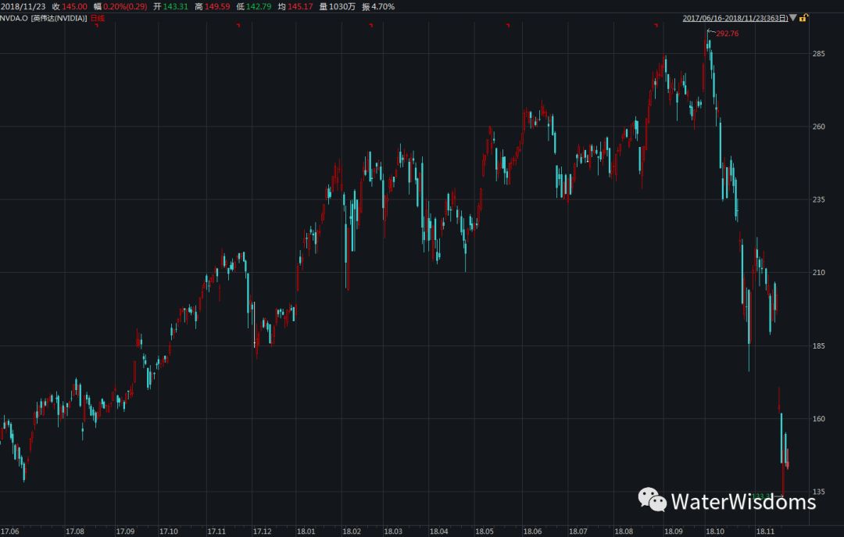Click the red event marker above May 2018
The width and height of the screenshot is (844, 537).
(x=508, y=25)
